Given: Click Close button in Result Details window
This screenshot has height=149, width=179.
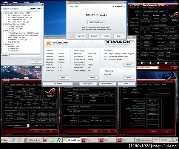Looking at the screenshot, I should pos(36,62).
